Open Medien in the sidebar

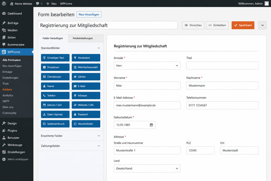(x=17, y=30)
